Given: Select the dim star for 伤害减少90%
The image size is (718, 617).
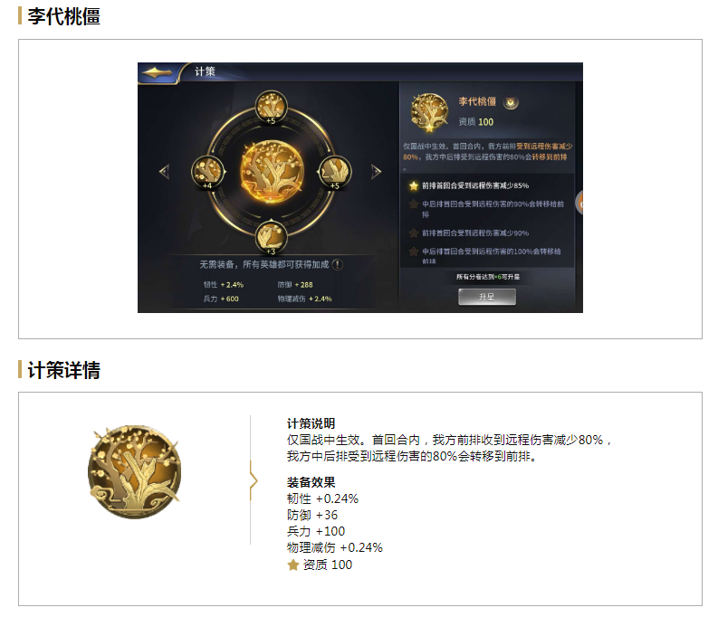Looking at the screenshot, I should coord(414,233).
